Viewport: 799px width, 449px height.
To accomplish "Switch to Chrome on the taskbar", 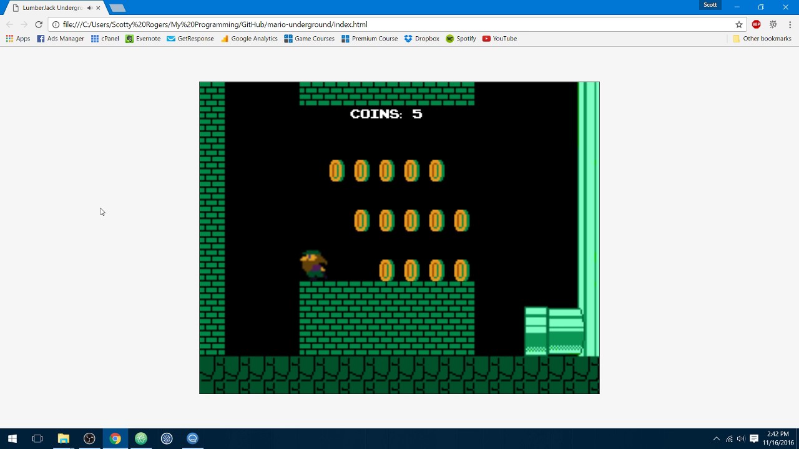I will (115, 438).
